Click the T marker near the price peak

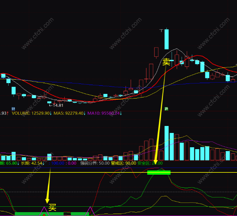tap(161, 31)
